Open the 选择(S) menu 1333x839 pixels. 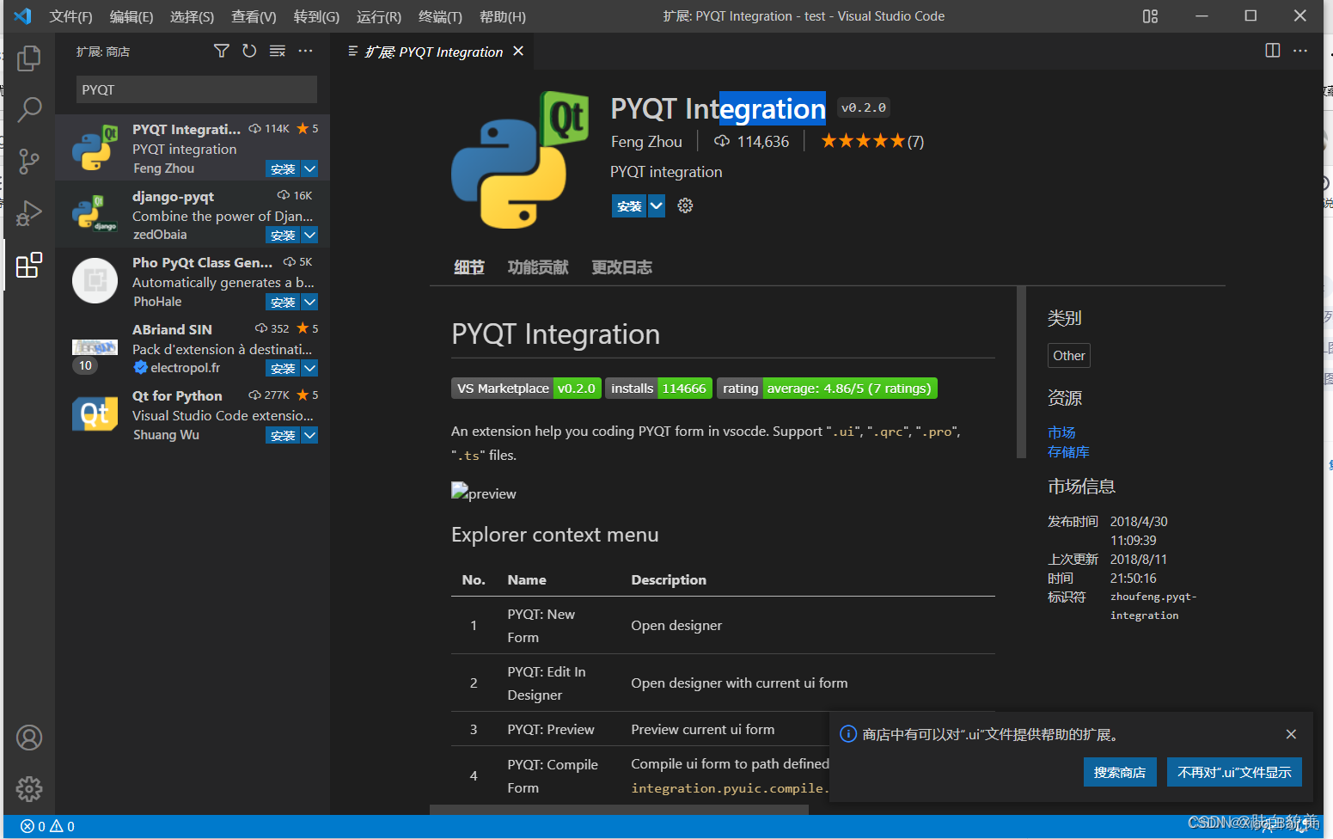point(192,16)
